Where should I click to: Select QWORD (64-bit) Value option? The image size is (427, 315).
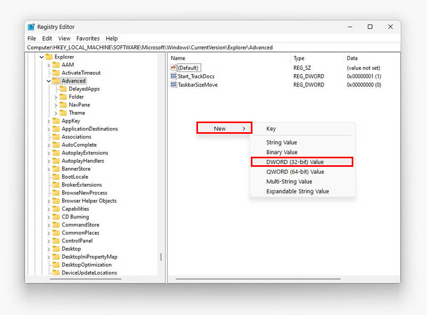(x=303, y=172)
